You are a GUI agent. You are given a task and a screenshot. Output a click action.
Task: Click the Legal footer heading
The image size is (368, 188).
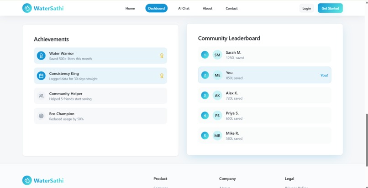[x=289, y=178]
